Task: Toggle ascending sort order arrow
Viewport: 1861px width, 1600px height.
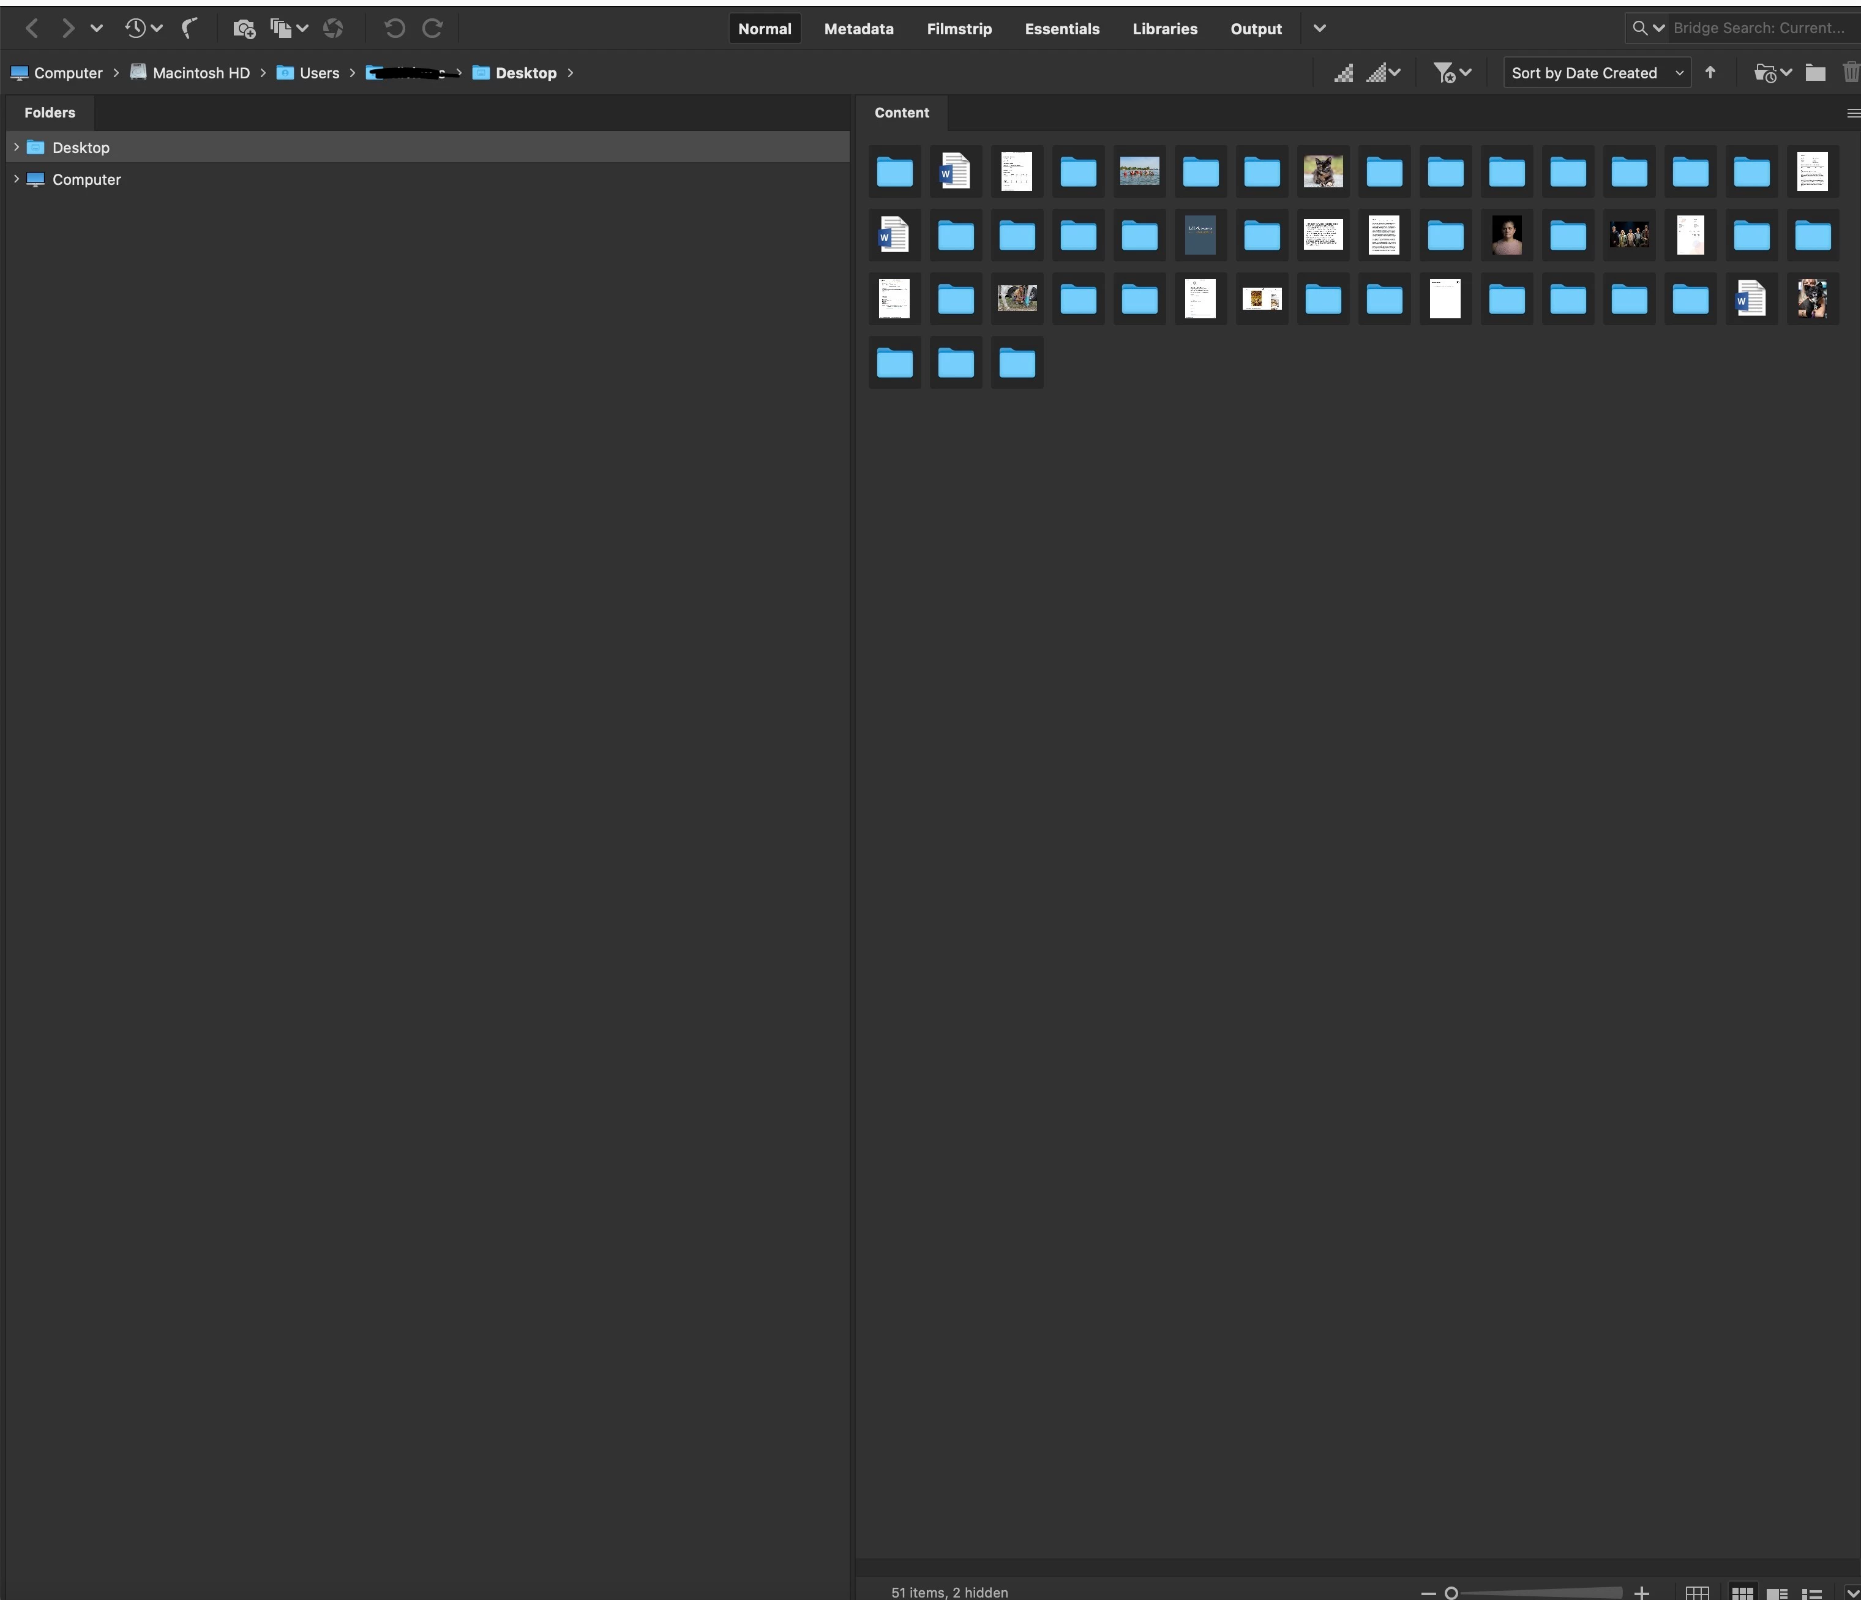Action: pos(1710,73)
